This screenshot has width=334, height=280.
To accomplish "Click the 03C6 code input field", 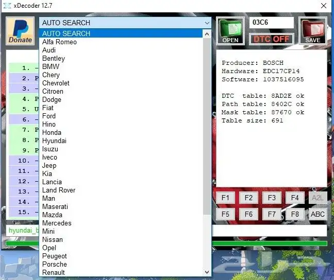I will point(271,23).
